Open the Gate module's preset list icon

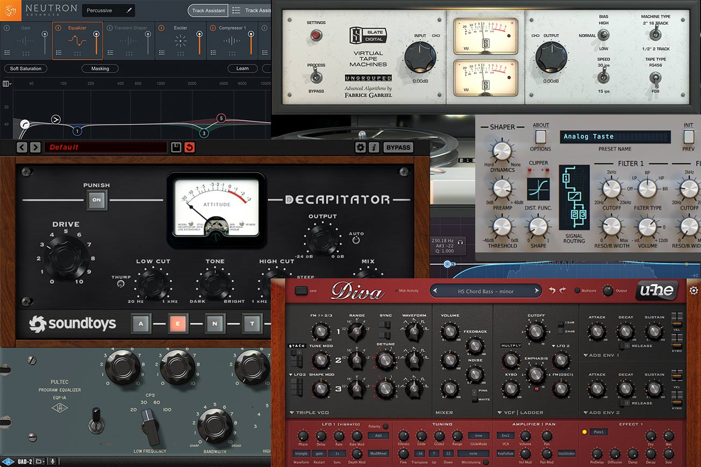click(8, 53)
